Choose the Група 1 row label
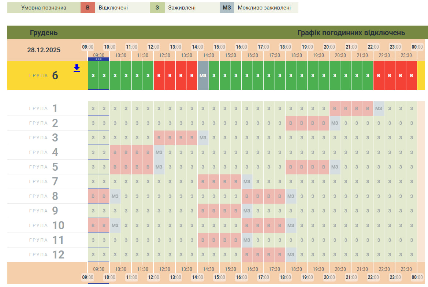This screenshot has height=287, width=428. click(44, 109)
